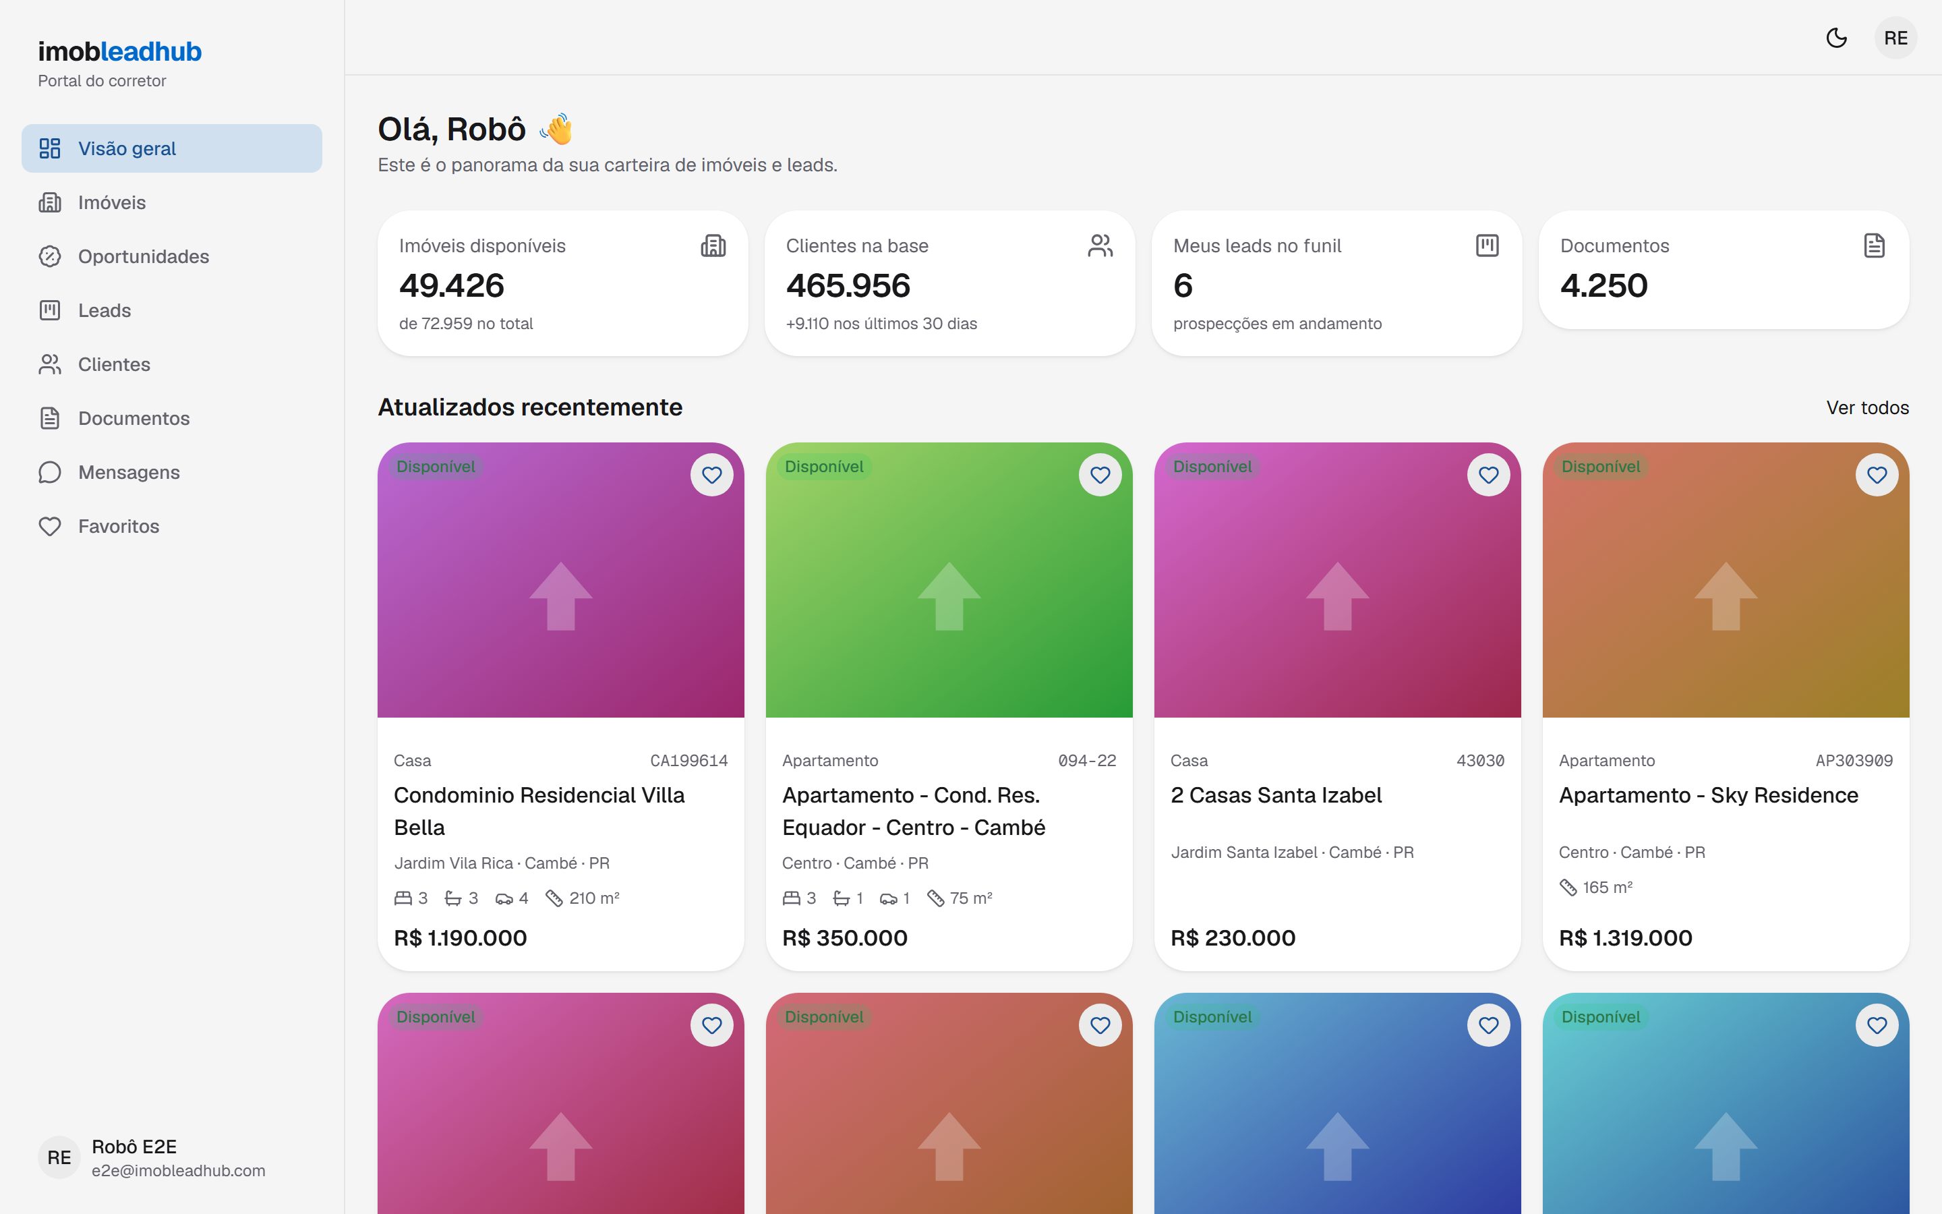Click the Favoritos heart icon in sidebar
1942x1214 pixels.
pos(50,526)
